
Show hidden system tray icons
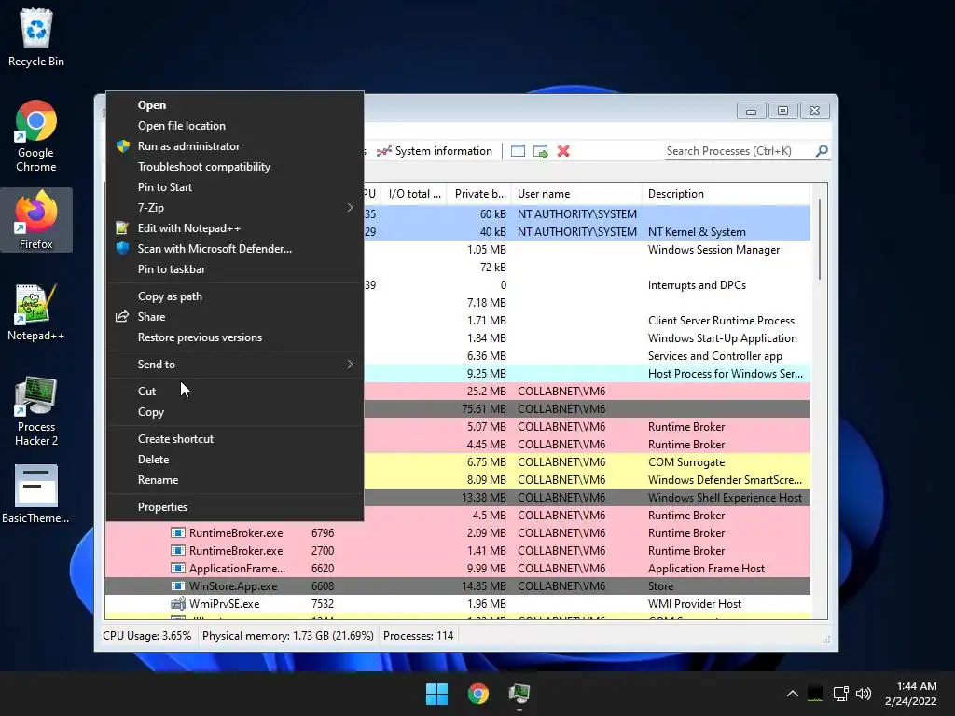793,694
